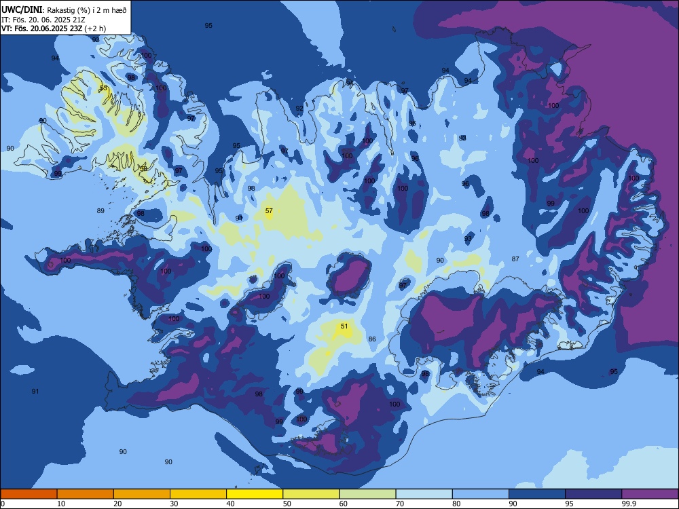
Task: Click the legend tick label "60"
Action: coord(344,504)
